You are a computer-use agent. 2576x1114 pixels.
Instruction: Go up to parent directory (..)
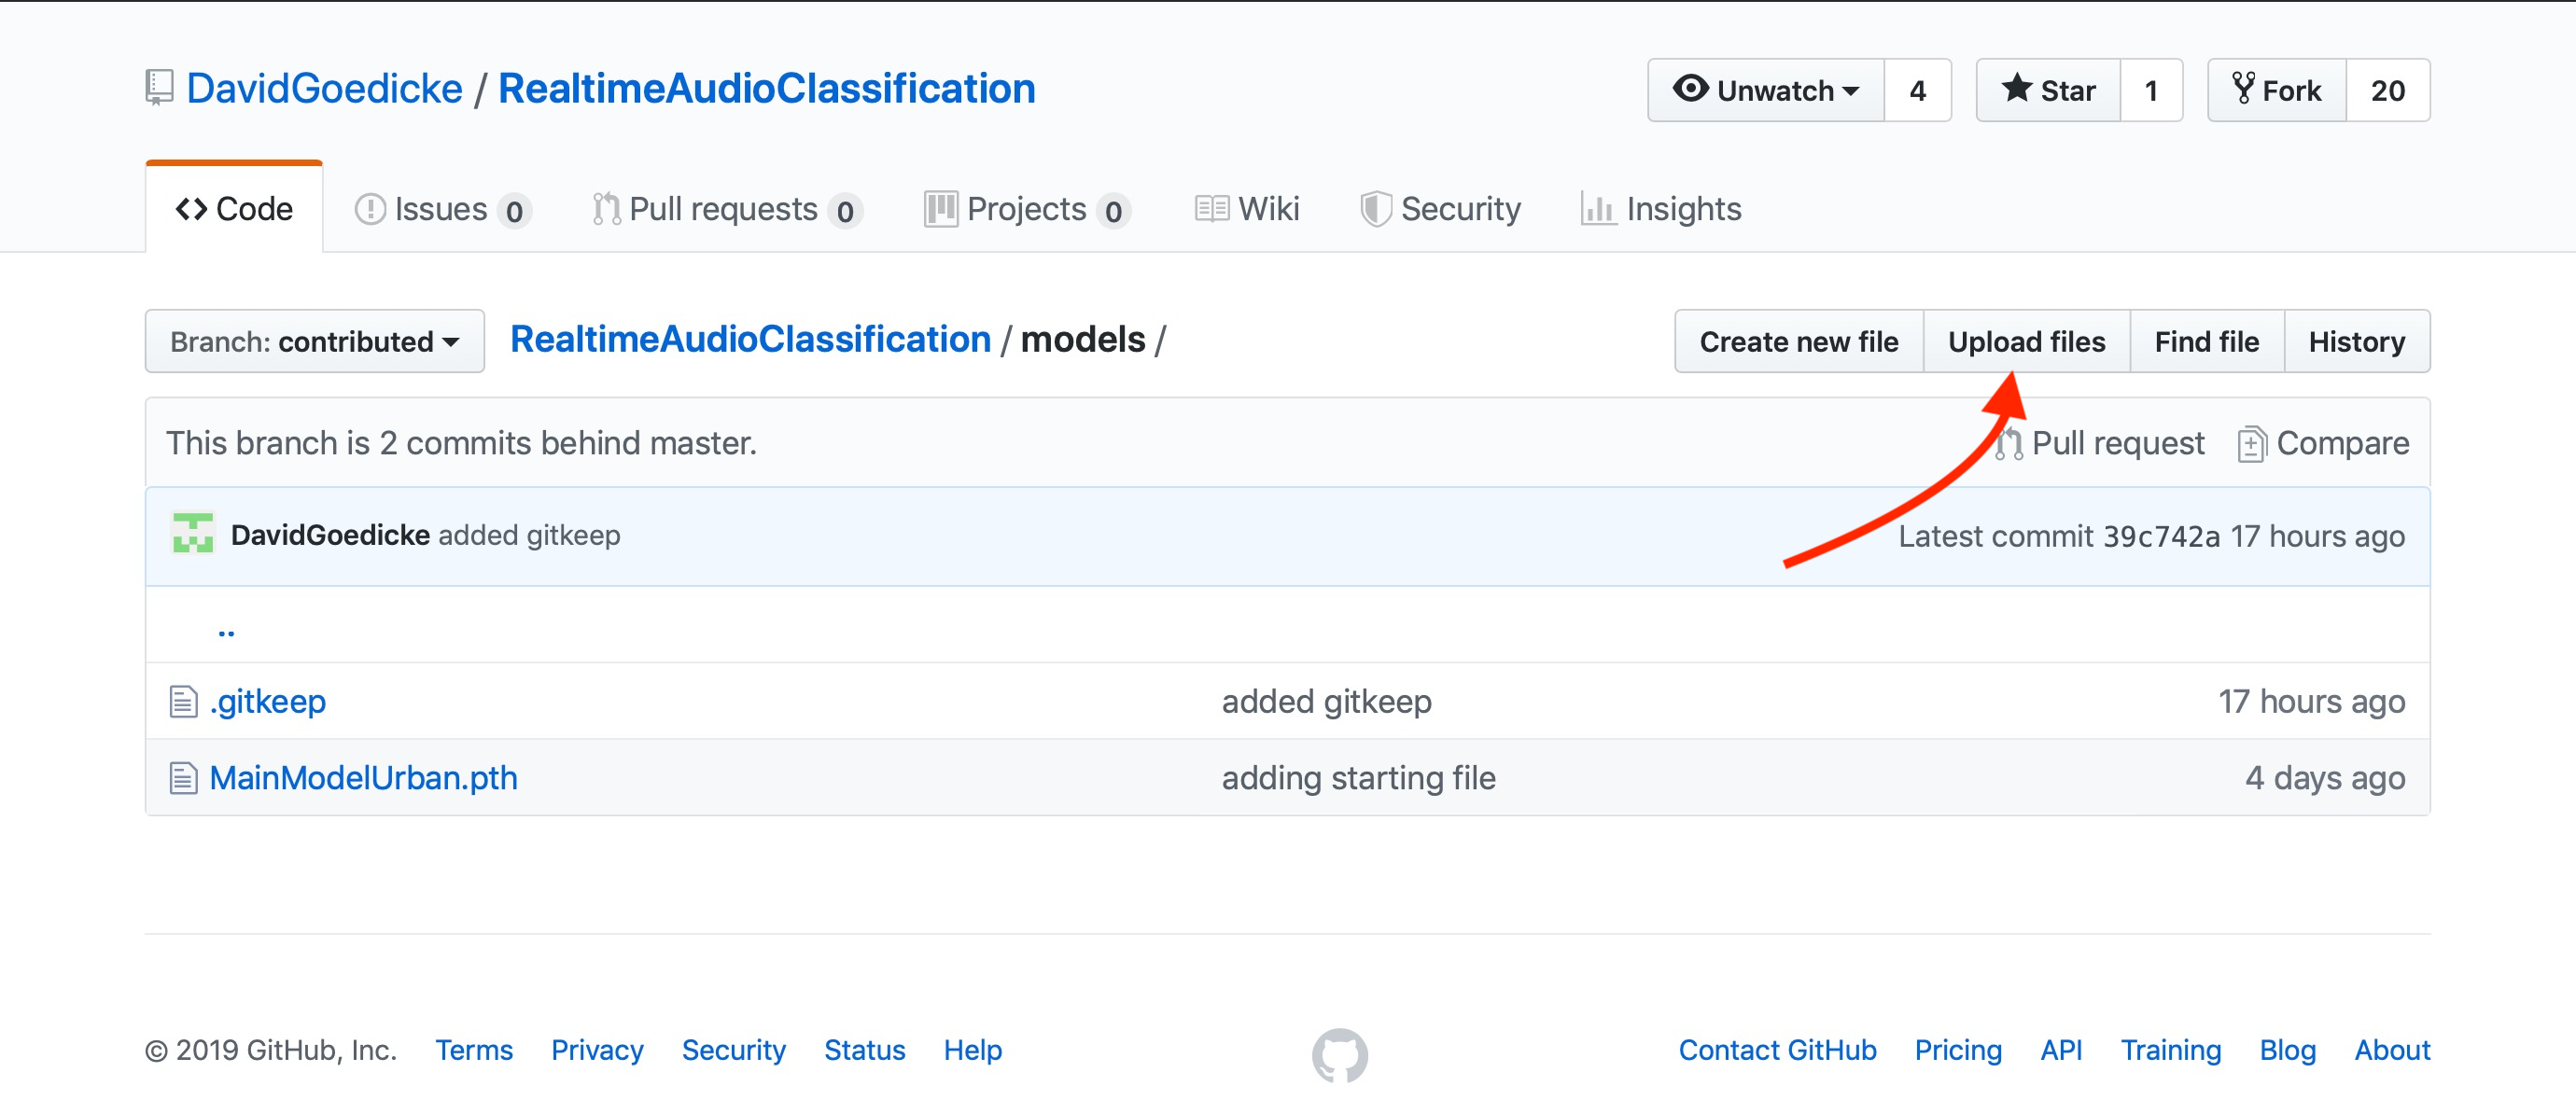click(x=226, y=628)
